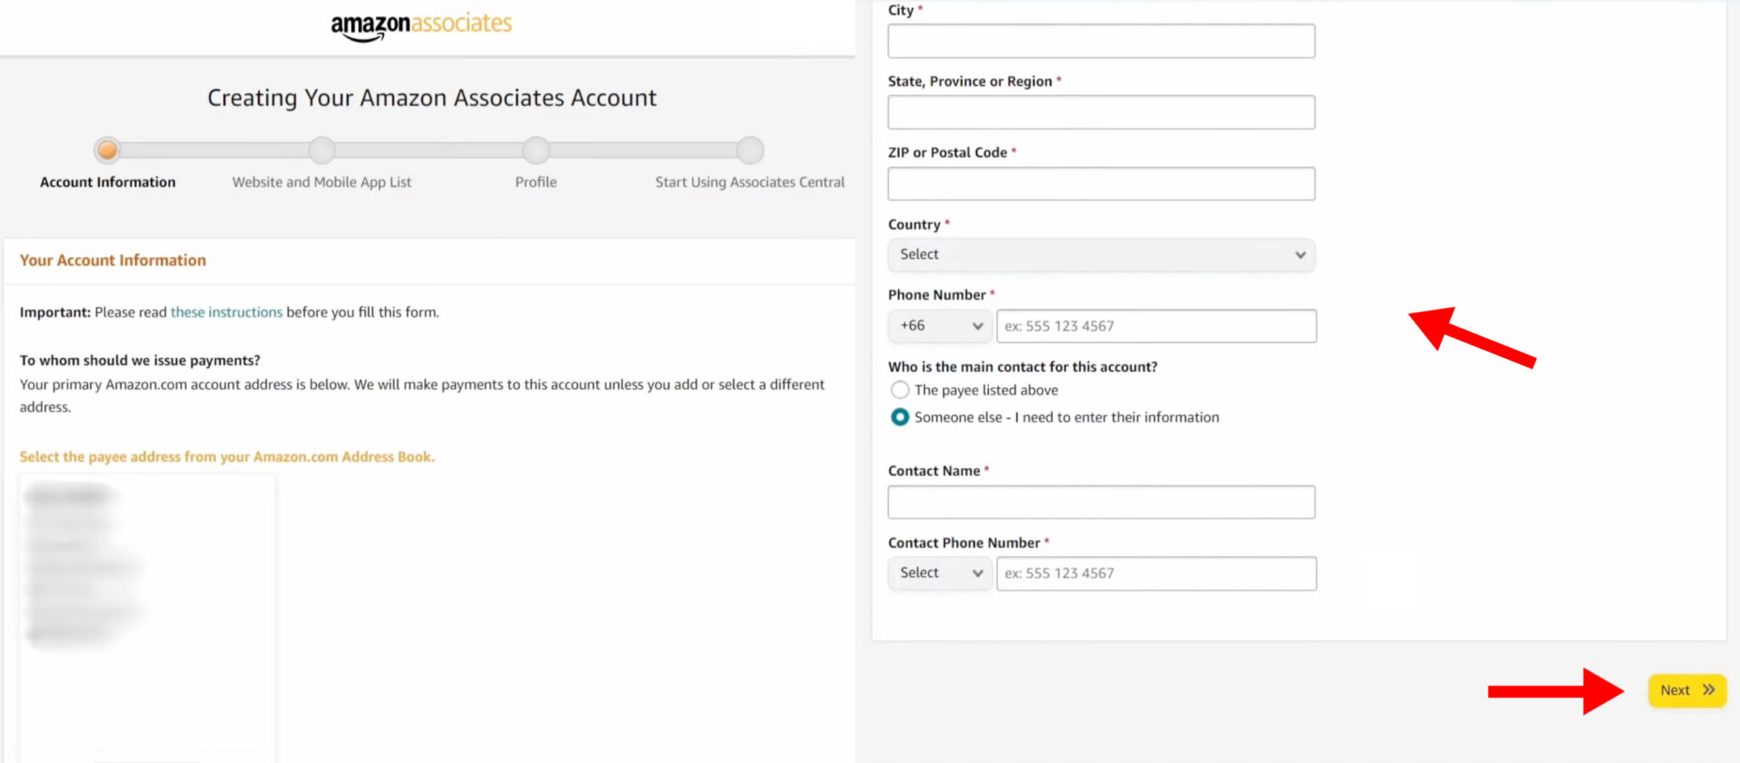Focus the ZIP or Postal Code field
The width and height of the screenshot is (1740, 763).
(1101, 183)
